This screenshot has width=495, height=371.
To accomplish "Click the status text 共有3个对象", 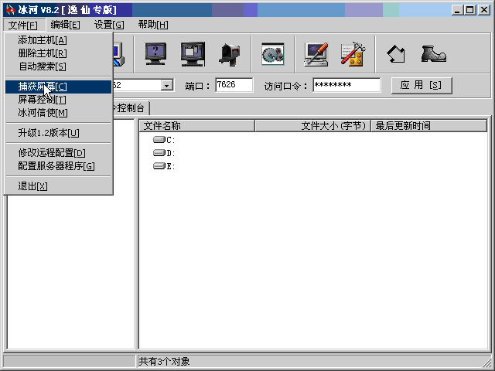I will click(165, 361).
